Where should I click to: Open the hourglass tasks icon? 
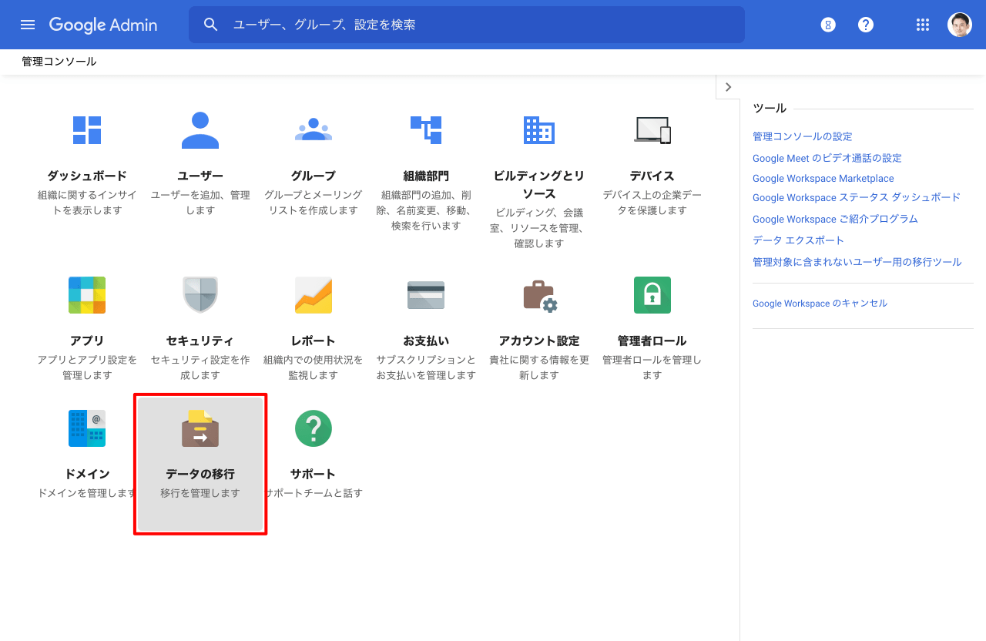pos(828,25)
